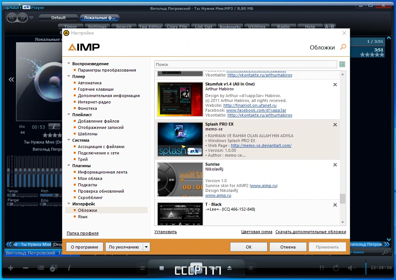396x280 pixels.
Task: Click the AIMP logo in settings header
Action: [x=84, y=47]
